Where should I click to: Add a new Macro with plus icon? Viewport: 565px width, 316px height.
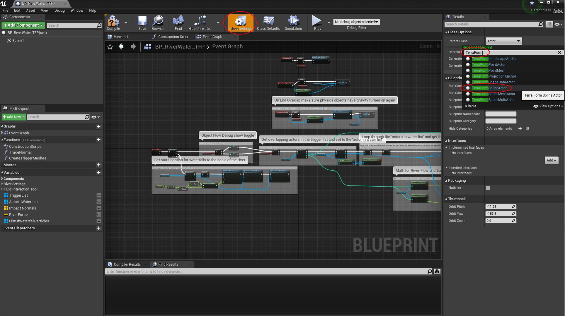[99, 165]
